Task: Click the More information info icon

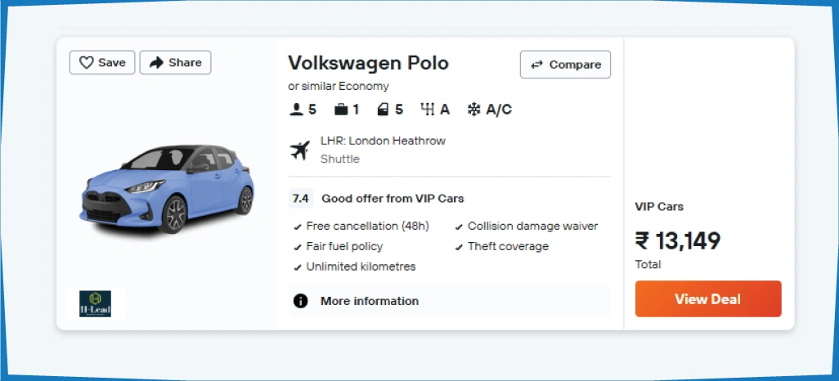Action: (301, 301)
